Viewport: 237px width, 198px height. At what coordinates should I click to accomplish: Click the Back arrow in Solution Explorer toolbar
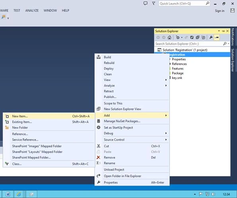click(x=158, y=37)
